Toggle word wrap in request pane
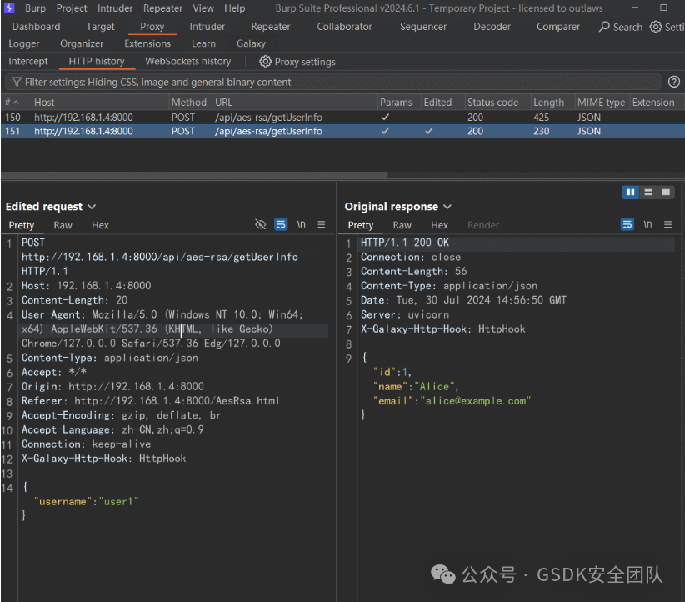This screenshot has height=602, width=685. [281, 224]
